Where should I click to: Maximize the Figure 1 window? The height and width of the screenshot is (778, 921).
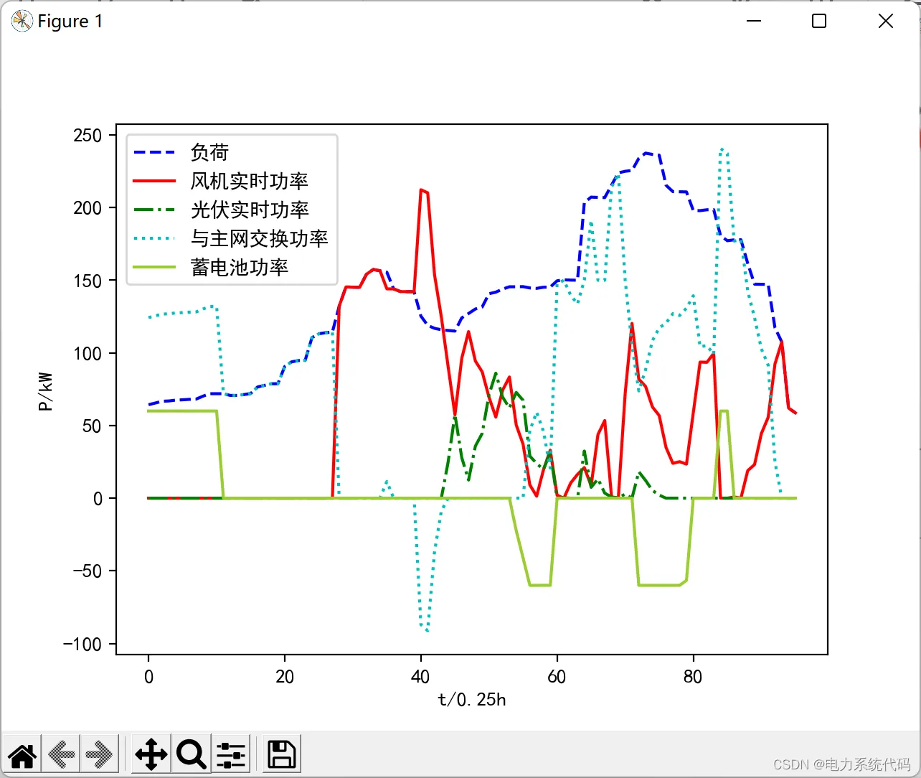pyautogui.click(x=819, y=22)
